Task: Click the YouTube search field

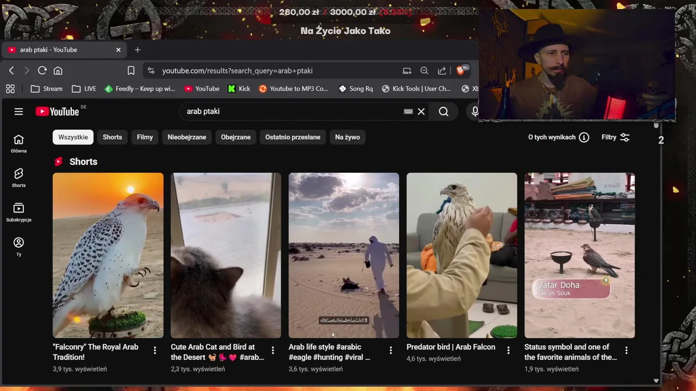Action: 291,111
